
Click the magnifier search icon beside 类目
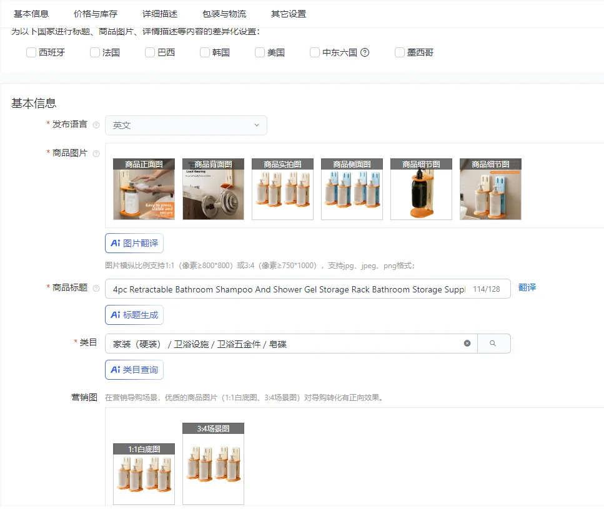tap(493, 343)
